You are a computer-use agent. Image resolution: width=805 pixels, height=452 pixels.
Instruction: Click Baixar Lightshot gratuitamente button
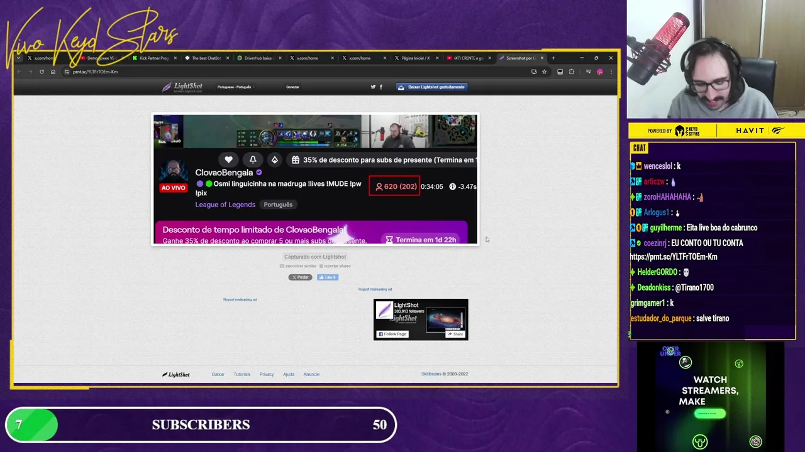tap(431, 87)
